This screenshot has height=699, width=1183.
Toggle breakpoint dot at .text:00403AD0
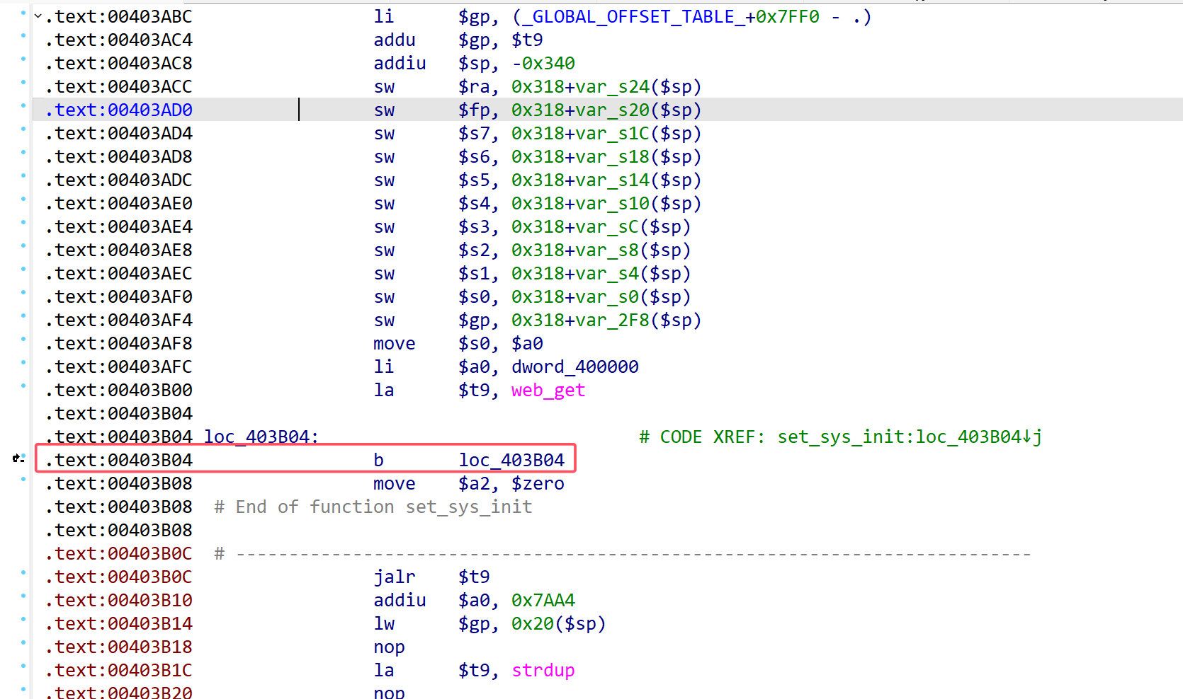(x=23, y=105)
